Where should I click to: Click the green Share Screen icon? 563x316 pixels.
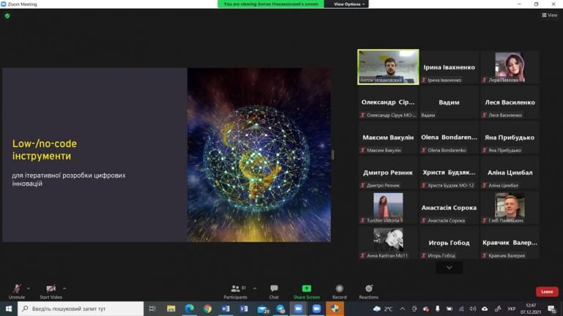click(x=306, y=290)
